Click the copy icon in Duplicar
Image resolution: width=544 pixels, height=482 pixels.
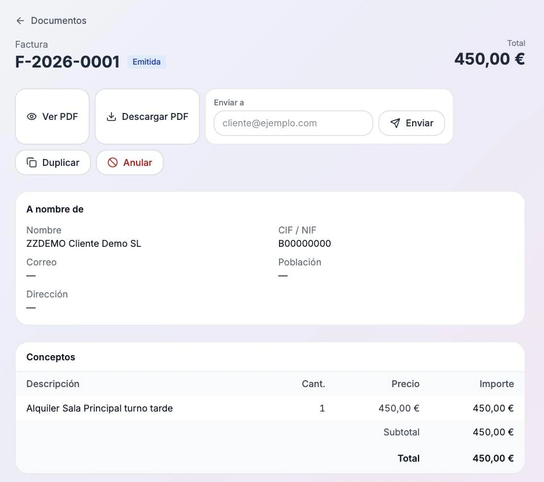click(31, 162)
